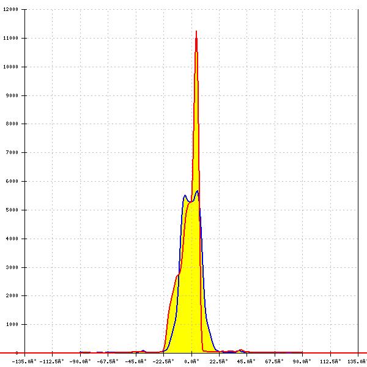Click the 2000 y-axis label
Viewport: 367px width, 367px height.
(x=12, y=295)
